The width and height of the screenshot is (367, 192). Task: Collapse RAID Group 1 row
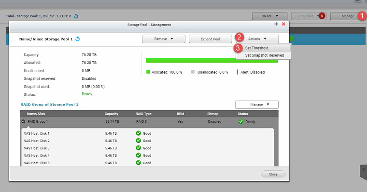[x=23, y=122]
